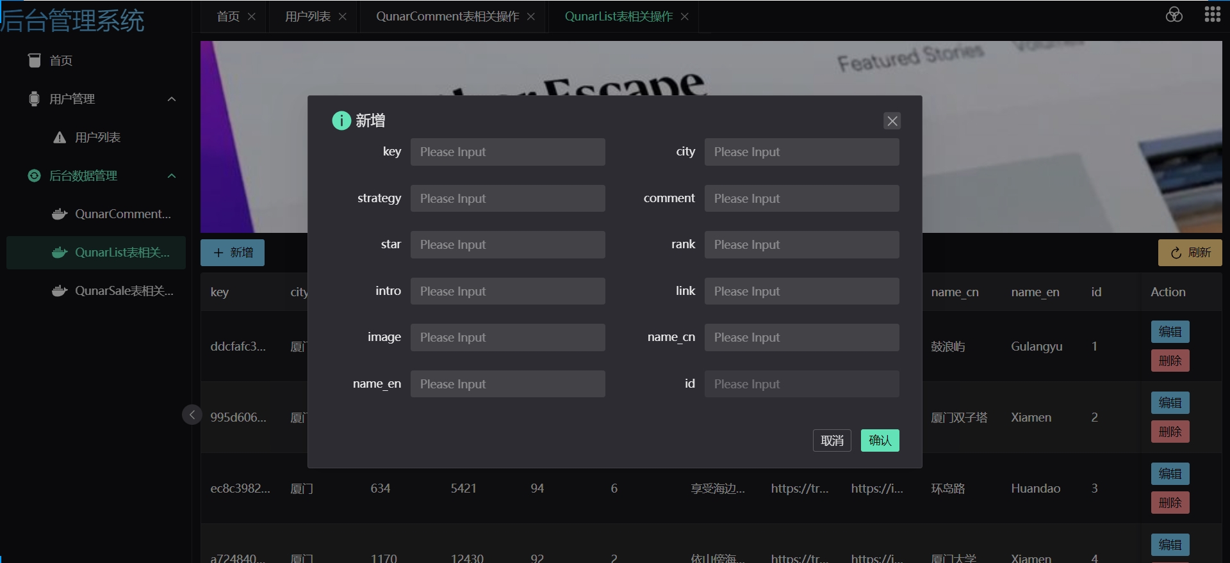Viewport: 1230px width, 563px height.
Task: Focus the name_cn input field
Action: (x=802, y=337)
